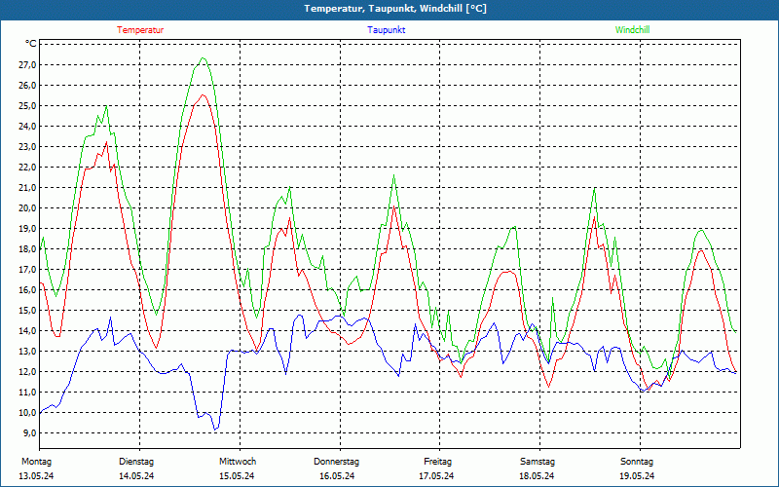Screen dimensions: 779x487
Task: Click the red Temperatur legend label
Action: click(140, 30)
